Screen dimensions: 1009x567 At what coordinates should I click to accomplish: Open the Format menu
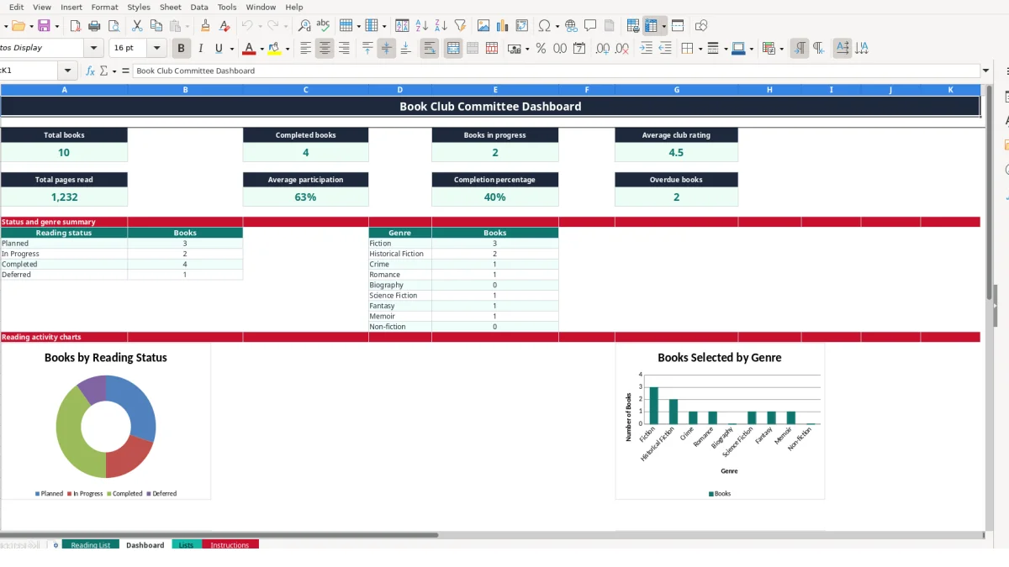[x=105, y=7]
